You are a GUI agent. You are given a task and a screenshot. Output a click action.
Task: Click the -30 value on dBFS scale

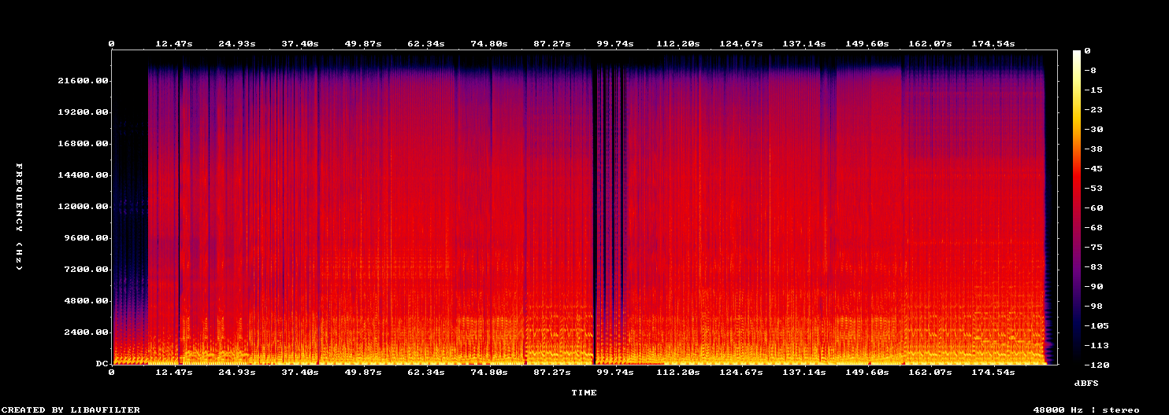(x=1093, y=130)
